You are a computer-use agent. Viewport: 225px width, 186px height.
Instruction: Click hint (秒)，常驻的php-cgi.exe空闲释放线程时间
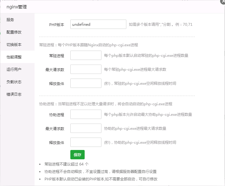point(140,83)
